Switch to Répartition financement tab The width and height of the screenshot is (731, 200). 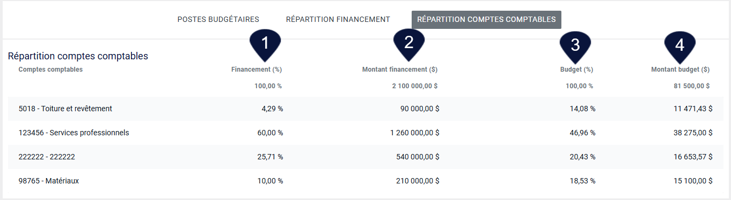[x=338, y=19]
